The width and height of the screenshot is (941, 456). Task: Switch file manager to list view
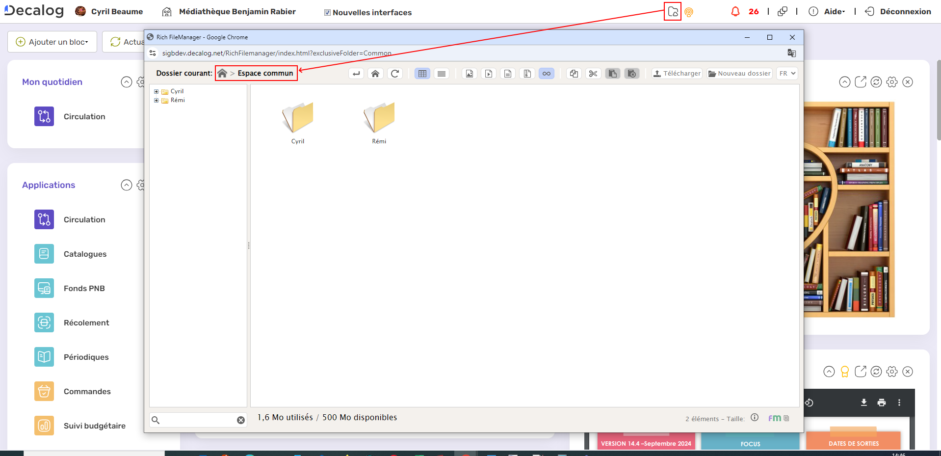coord(442,74)
